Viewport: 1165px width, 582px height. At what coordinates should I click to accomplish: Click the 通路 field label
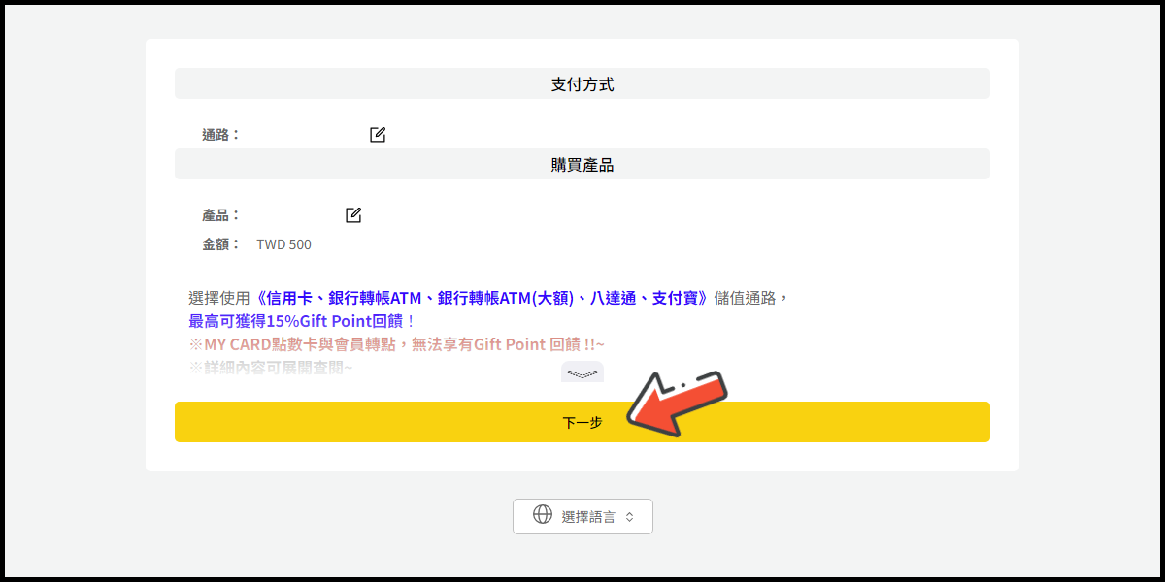[x=220, y=135]
